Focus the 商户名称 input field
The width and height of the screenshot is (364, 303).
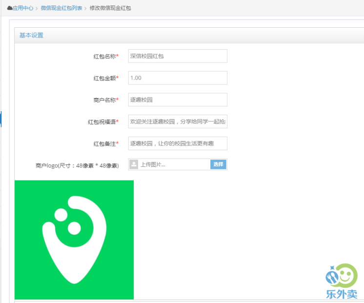click(178, 100)
